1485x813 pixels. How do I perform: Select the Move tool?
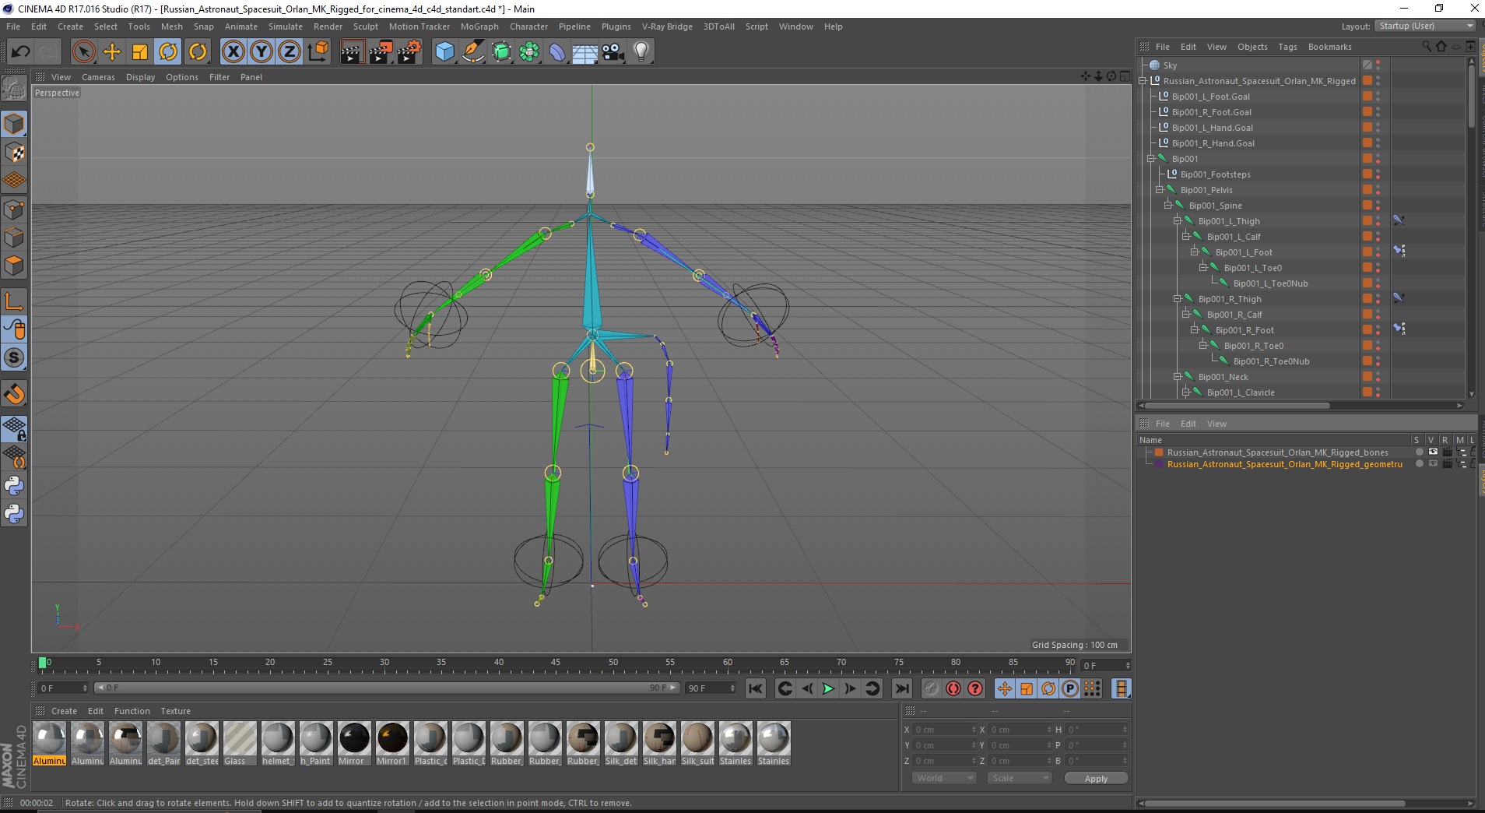(x=112, y=52)
